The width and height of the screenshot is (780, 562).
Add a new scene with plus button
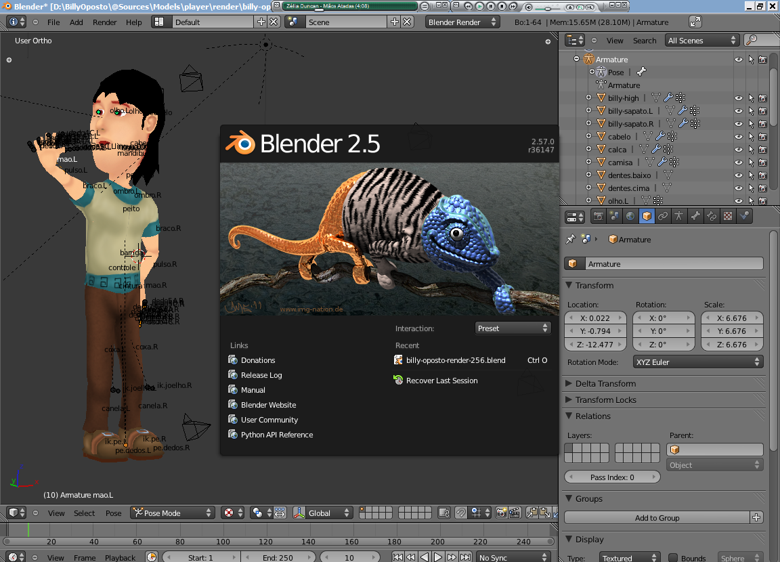pos(395,22)
